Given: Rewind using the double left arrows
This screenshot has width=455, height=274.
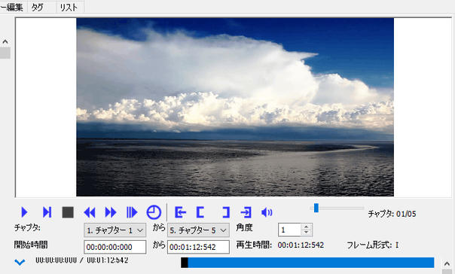Looking at the screenshot, I should point(90,212).
